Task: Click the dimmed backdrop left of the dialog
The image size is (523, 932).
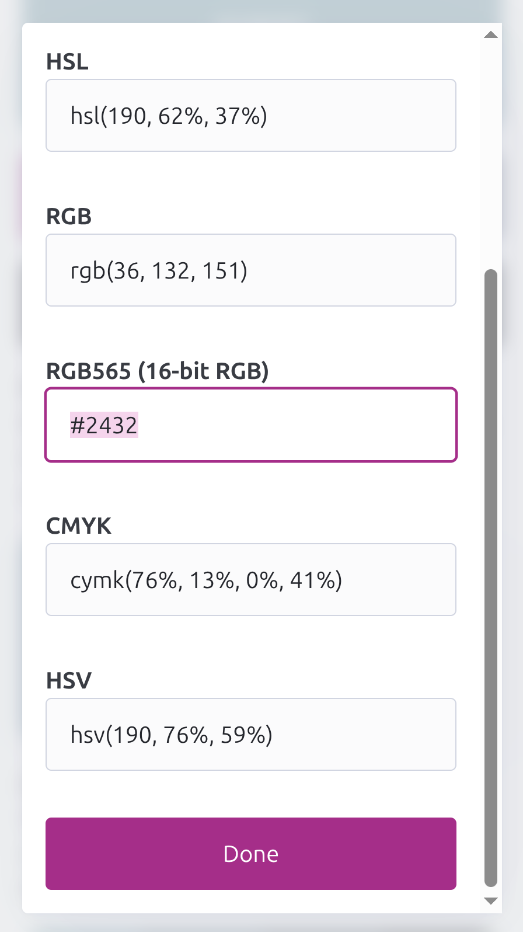Action: pos(10,467)
